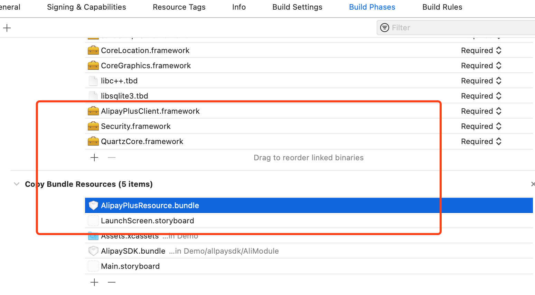Click the add build phase plus icon

(x=7, y=28)
